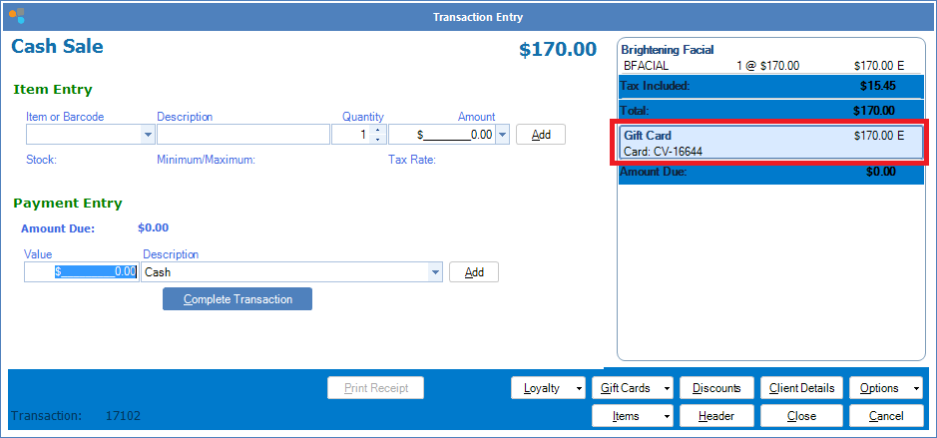This screenshot has height=438, width=937.
Task: Open the item Amount dropdown arrow
Action: point(502,135)
